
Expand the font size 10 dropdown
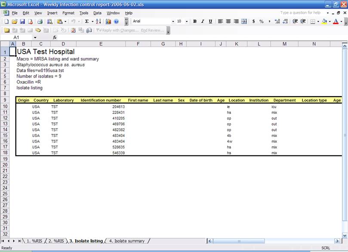[187, 21]
